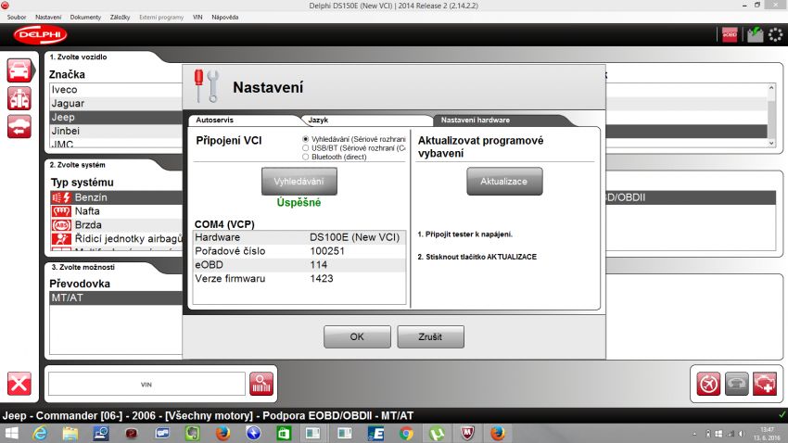Select Jaguar in the Značka list
The height and width of the screenshot is (443, 788).
[117, 104]
